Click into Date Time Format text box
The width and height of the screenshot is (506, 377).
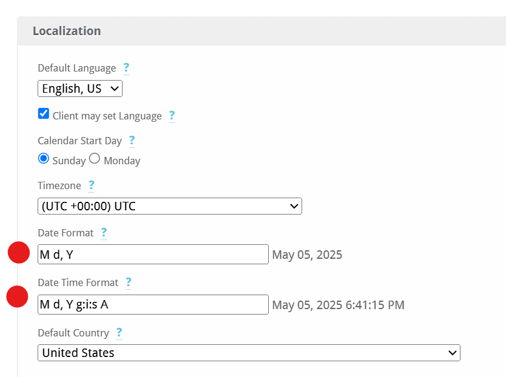point(153,304)
